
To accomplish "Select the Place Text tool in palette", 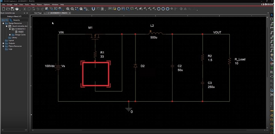I will coord(272,46).
